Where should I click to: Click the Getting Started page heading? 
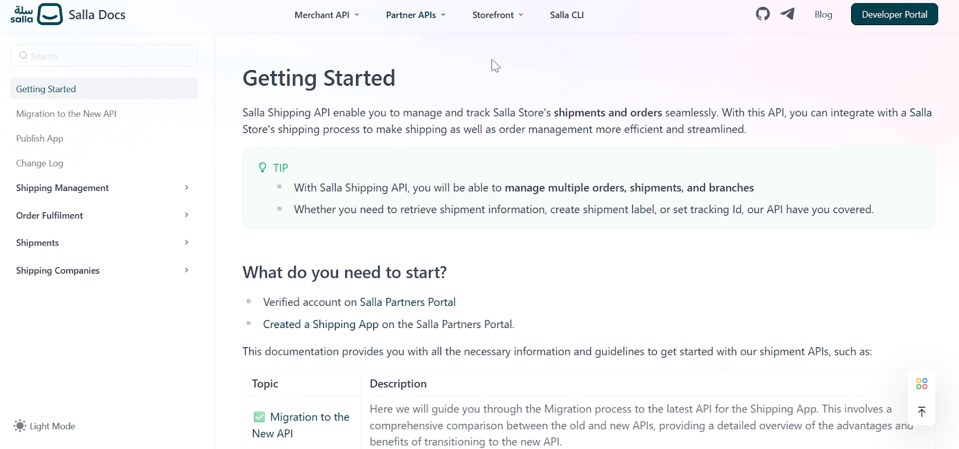319,78
